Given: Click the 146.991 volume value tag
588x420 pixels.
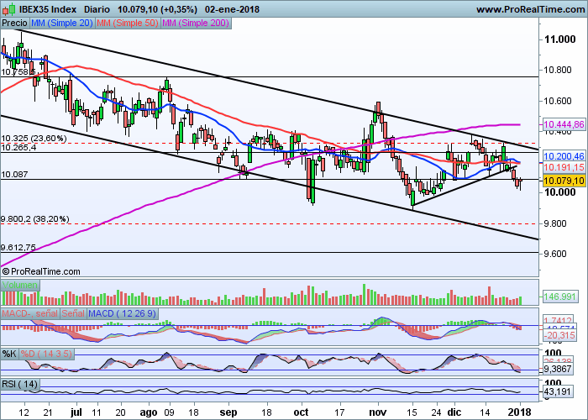Looking at the screenshot, I should coord(559,297).
